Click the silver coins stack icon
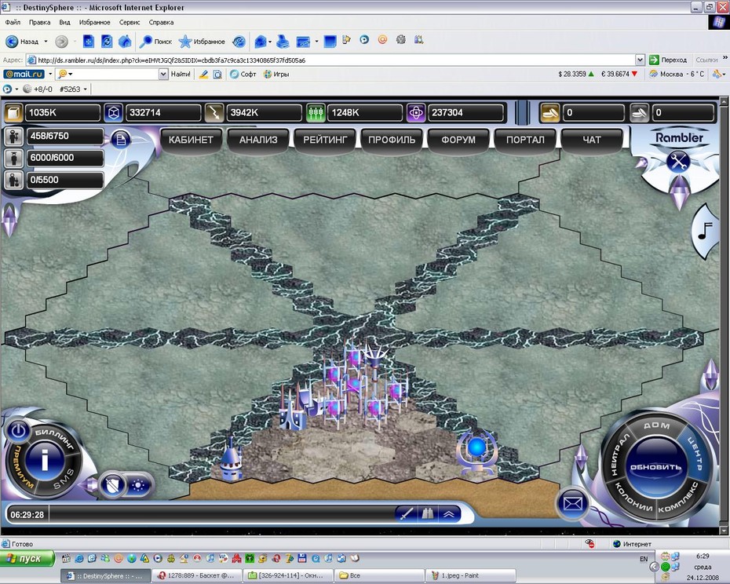The height and width of the screenshot is (584, 730). point(640,113)
